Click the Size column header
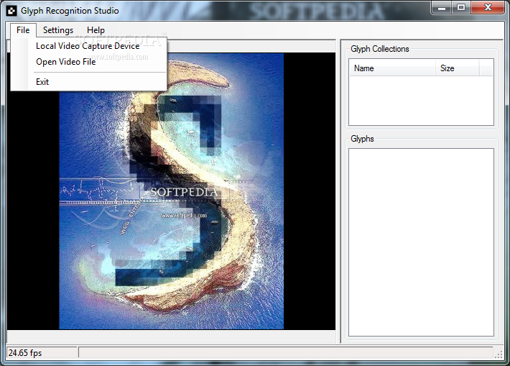Image resolution: width=510 pixels, height=366 pixels. click(x=458, y=68)
